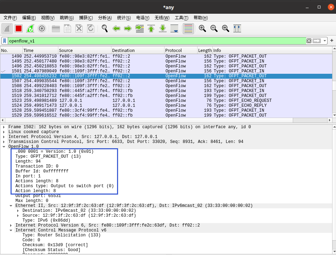Clear the display filter
The height and width of the screenshot is (255, 336).
coord(309,41)
